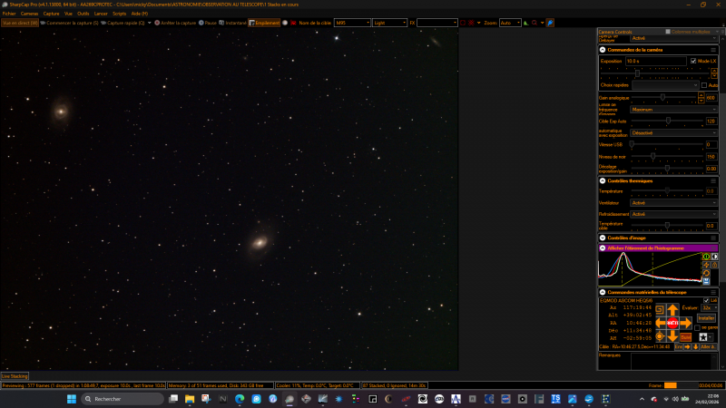Image resolution: width=726 pixels, height=408 pixels.
Task: Click the down-arrow icon next to the target coordinates
Action: (695, 346)
